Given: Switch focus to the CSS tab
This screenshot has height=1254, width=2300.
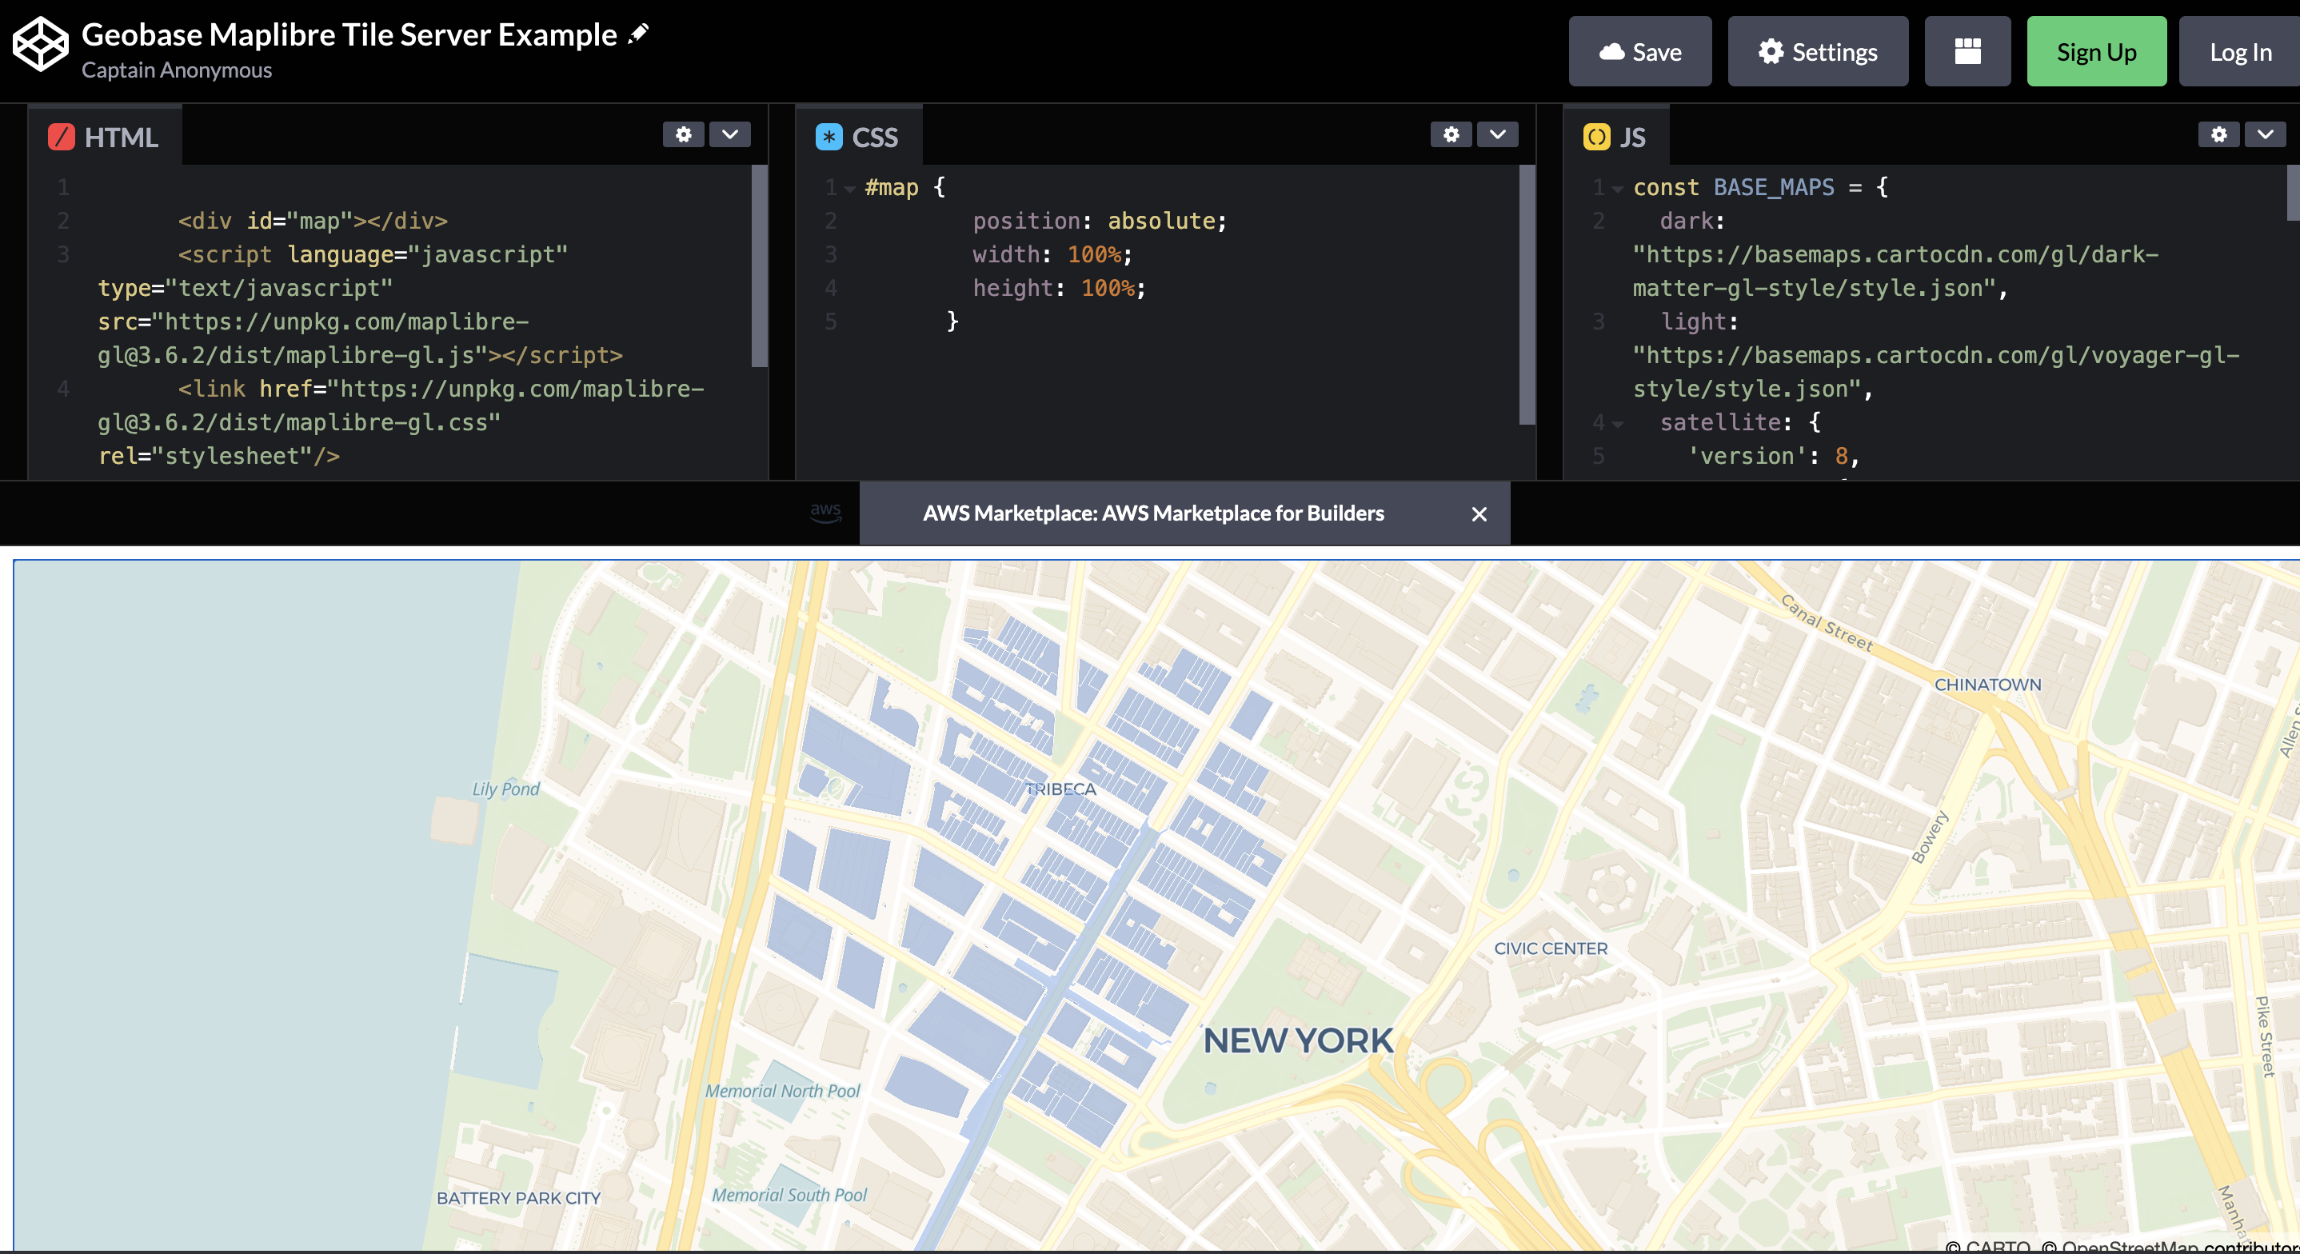Looking at the screenshot, I should 873,138.
